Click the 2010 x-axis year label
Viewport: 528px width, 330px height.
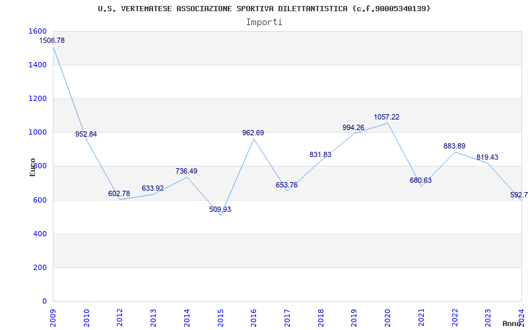[x=86, y=317]
